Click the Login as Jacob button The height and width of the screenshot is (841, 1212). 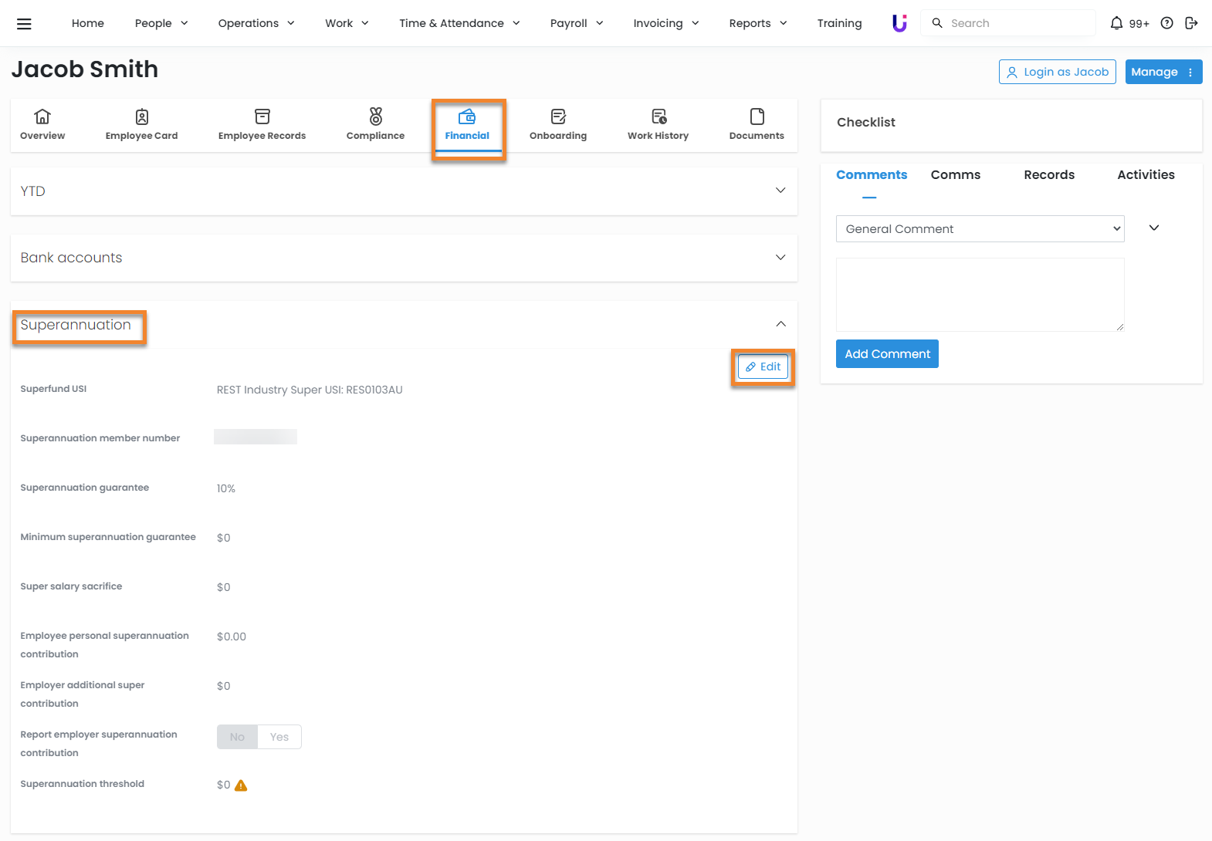click(x=1057, y=72)
